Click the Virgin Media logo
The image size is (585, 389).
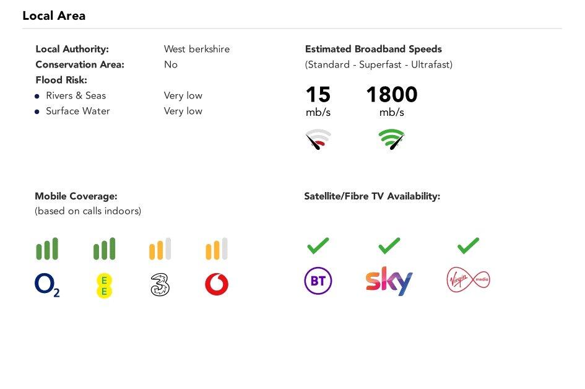tap(468, 281)
